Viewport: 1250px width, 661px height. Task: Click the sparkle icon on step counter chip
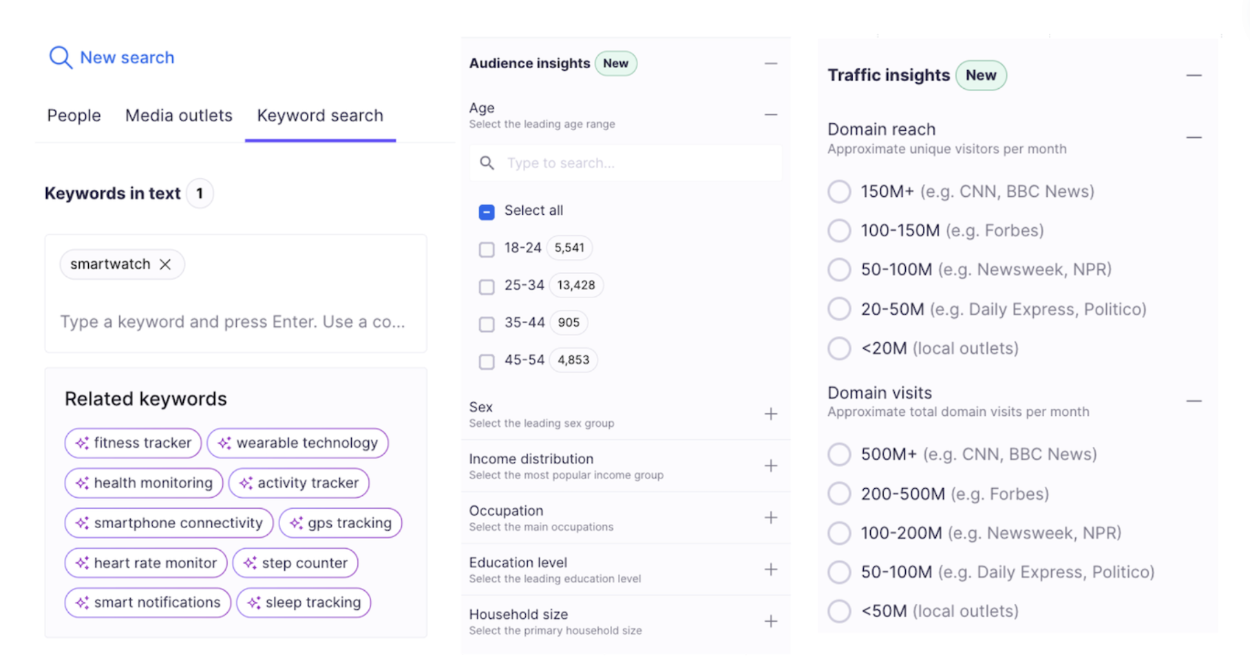(x=249, y=563)
